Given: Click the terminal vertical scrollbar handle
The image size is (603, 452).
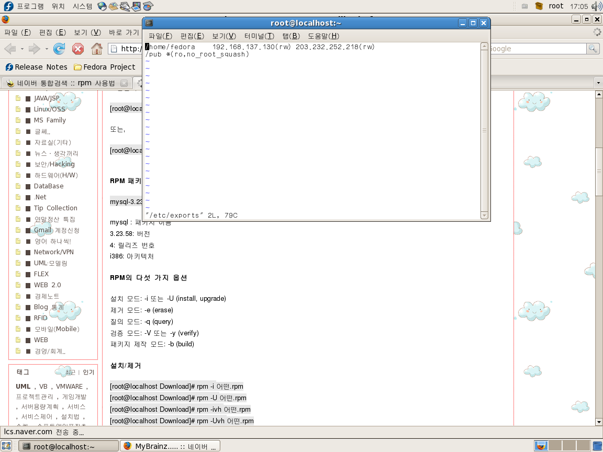Looking at the screenshot, I should coord(484,131).
